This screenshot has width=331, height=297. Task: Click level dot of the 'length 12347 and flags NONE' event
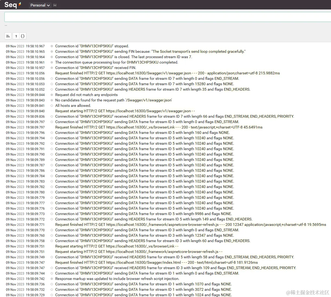52,236
